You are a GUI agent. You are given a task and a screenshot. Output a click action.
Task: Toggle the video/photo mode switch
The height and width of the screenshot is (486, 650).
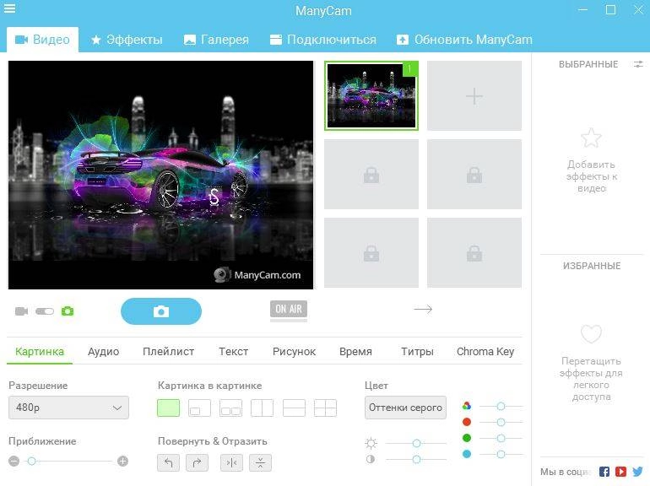point(45,311)
